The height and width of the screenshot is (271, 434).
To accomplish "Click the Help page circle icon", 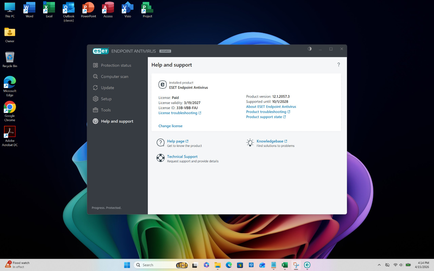I will (161, 143).
